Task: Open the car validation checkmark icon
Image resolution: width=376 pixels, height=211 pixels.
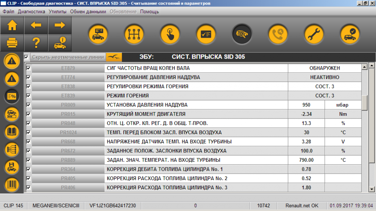Action: coord(350,34)
